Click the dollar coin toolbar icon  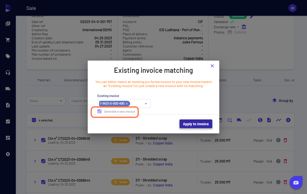click(x=260, y=120)
